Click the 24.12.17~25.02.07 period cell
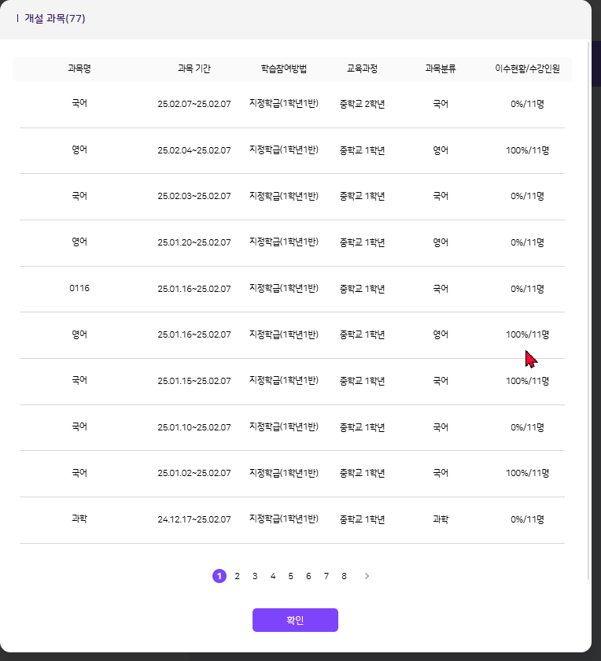The width and height of the screenshot is (601, 661). tap(194, 519)
